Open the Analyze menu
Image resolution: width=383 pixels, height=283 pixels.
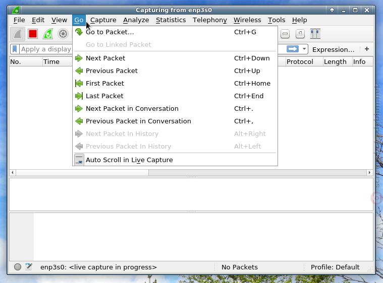tap(136, 20)
